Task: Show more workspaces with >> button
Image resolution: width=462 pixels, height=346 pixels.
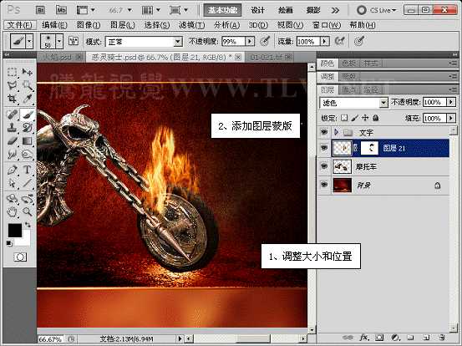Action: click(x=335, y=10)
